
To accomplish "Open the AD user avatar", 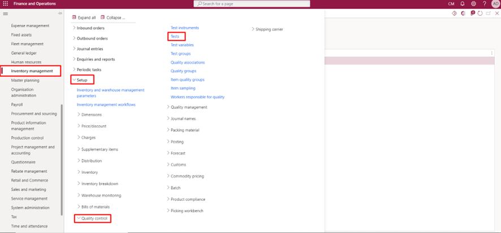I will 495,3.
